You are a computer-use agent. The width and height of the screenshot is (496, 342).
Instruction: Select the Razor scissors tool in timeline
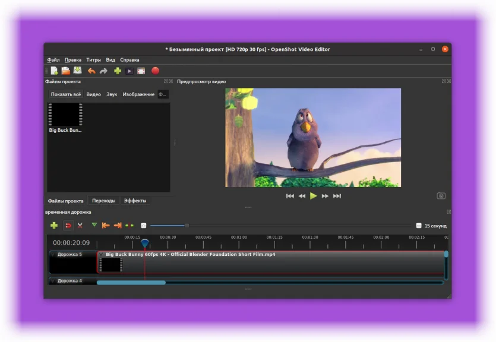coord(80,226)
